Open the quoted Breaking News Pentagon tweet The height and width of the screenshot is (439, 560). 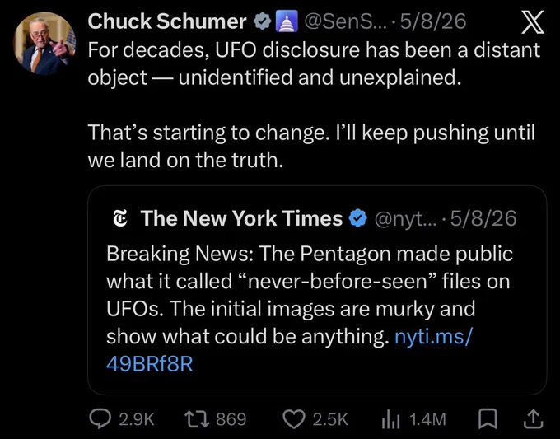pos(317,290)
